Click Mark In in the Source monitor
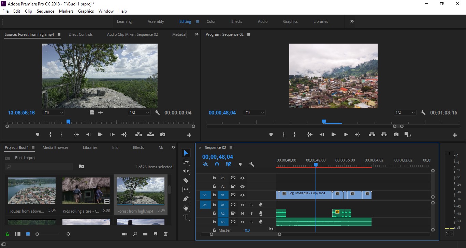Image resolution: width=466 pixels, height=248 pixels. [x=50, y=135]
